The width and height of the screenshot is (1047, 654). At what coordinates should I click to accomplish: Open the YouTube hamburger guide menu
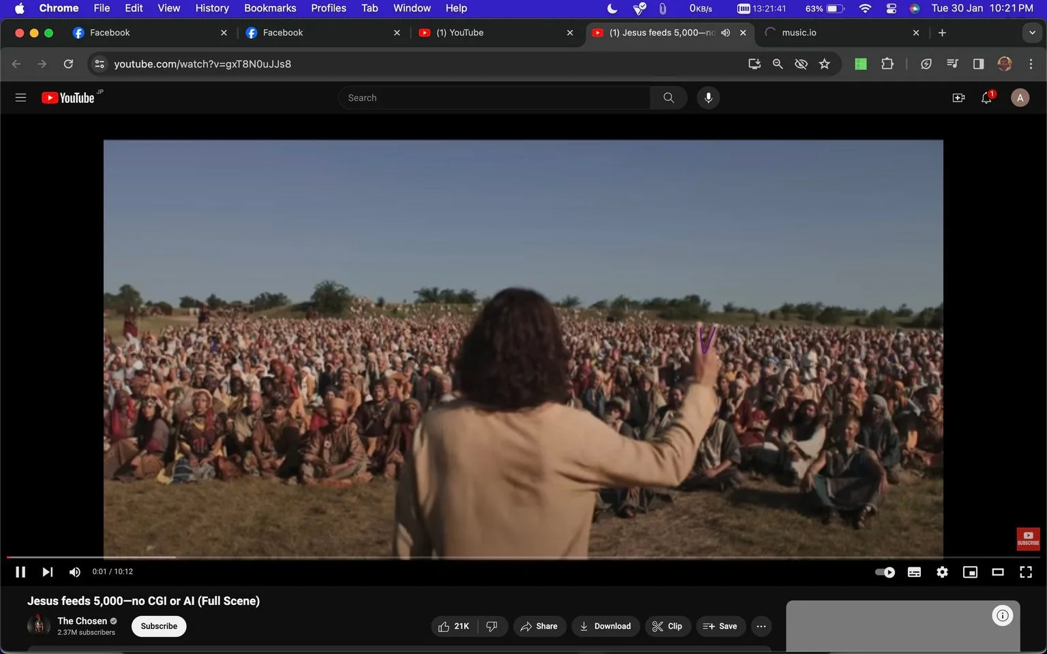coord(20,98)
